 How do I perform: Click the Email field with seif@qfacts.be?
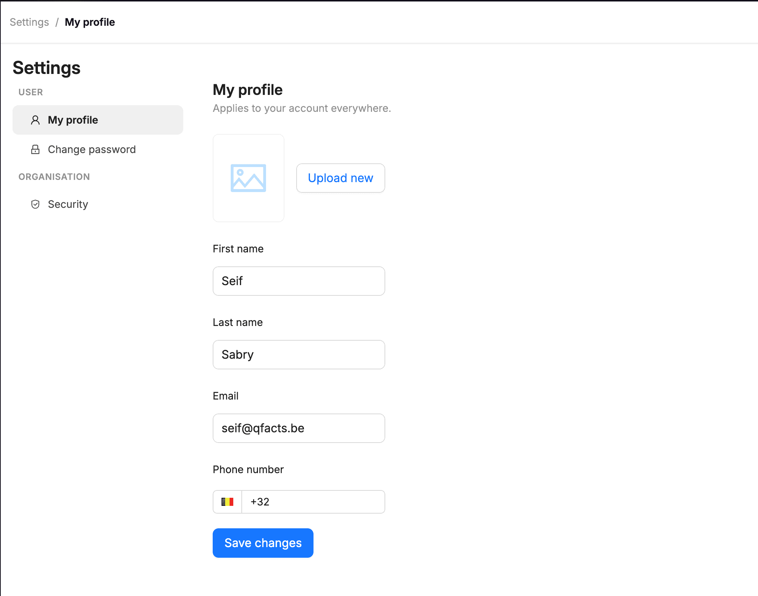(299, 428)
